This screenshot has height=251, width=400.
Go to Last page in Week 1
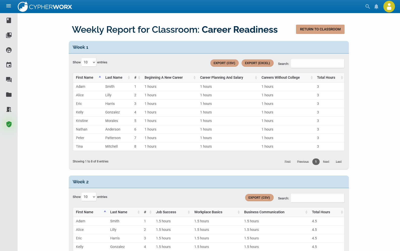point(339,162)
